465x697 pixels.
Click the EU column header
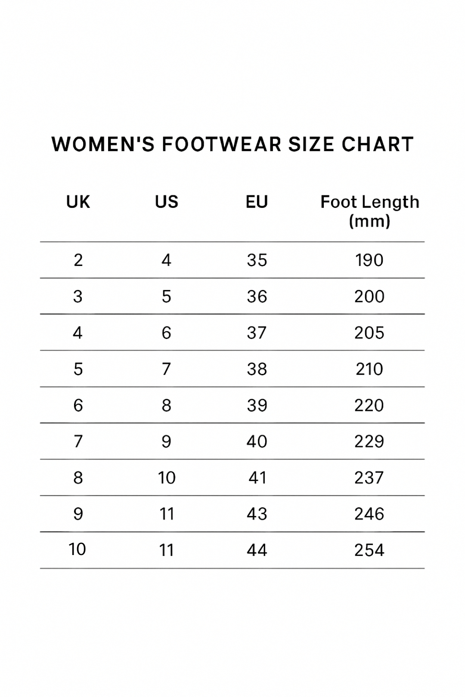tap(257, 202)
